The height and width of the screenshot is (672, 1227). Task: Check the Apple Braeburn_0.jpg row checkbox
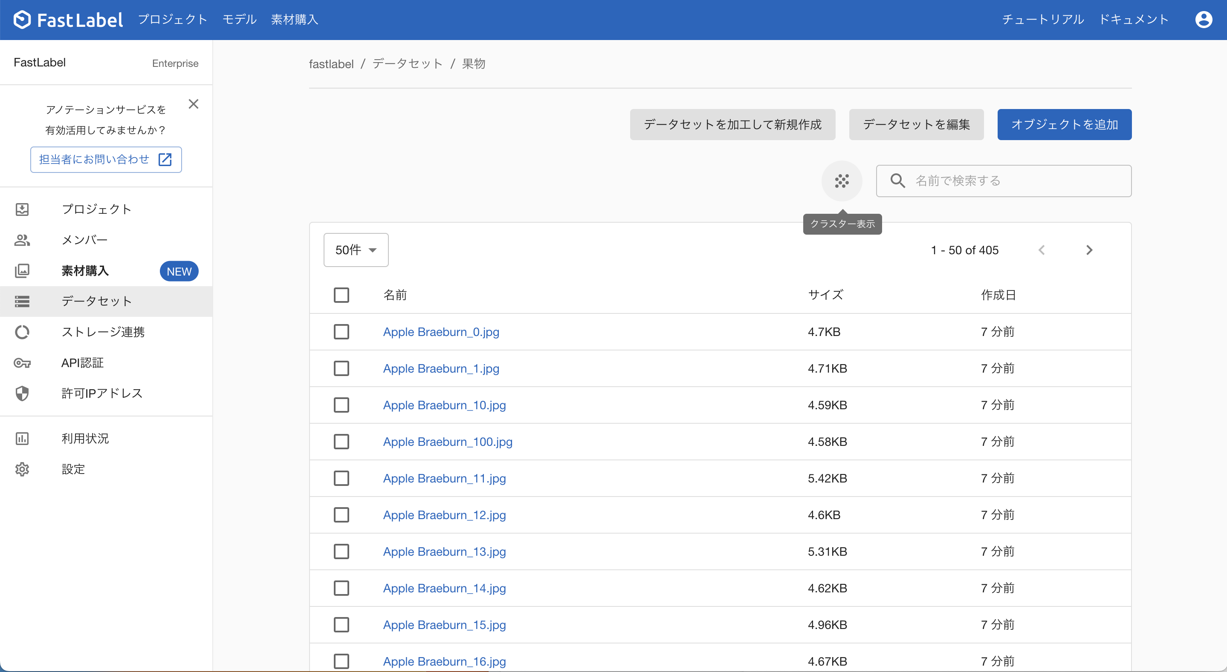point(341,332)
